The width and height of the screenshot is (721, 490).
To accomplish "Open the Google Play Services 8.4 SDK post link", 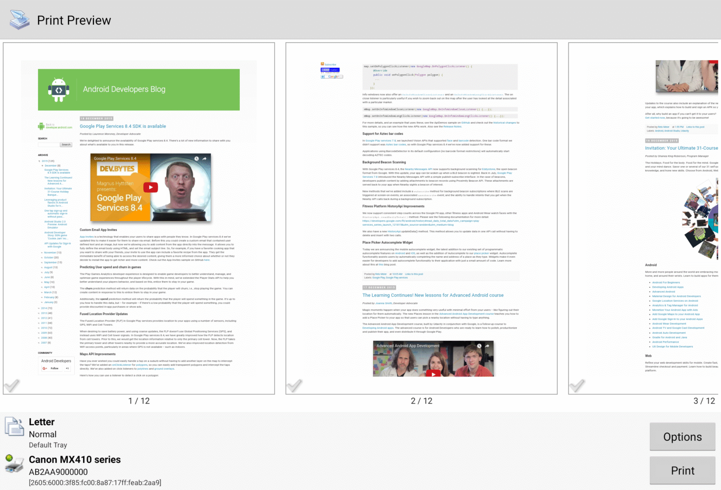I will coord(123,126).
